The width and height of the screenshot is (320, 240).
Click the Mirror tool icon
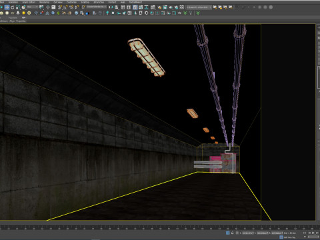[x=111, y=7]
